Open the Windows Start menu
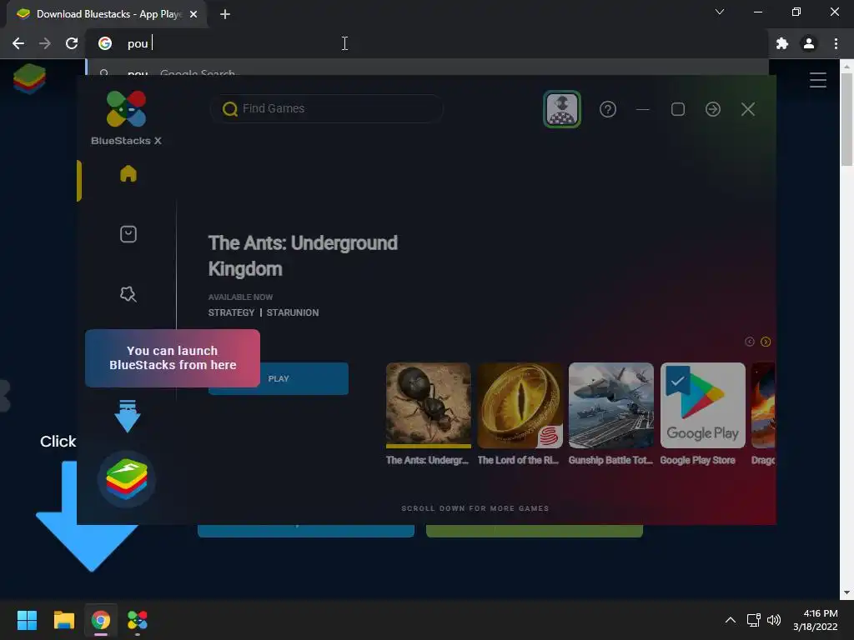This screenshot has height=640, width=854. pyautogui.click(x=27, y=620)
